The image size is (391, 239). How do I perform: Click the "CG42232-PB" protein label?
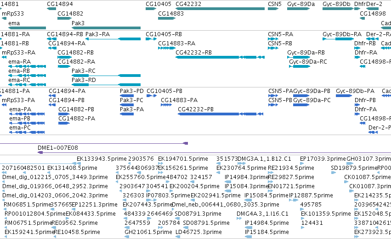coord(196,109)
